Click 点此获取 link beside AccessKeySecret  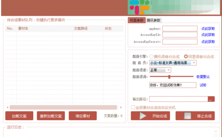coord(208,42)
